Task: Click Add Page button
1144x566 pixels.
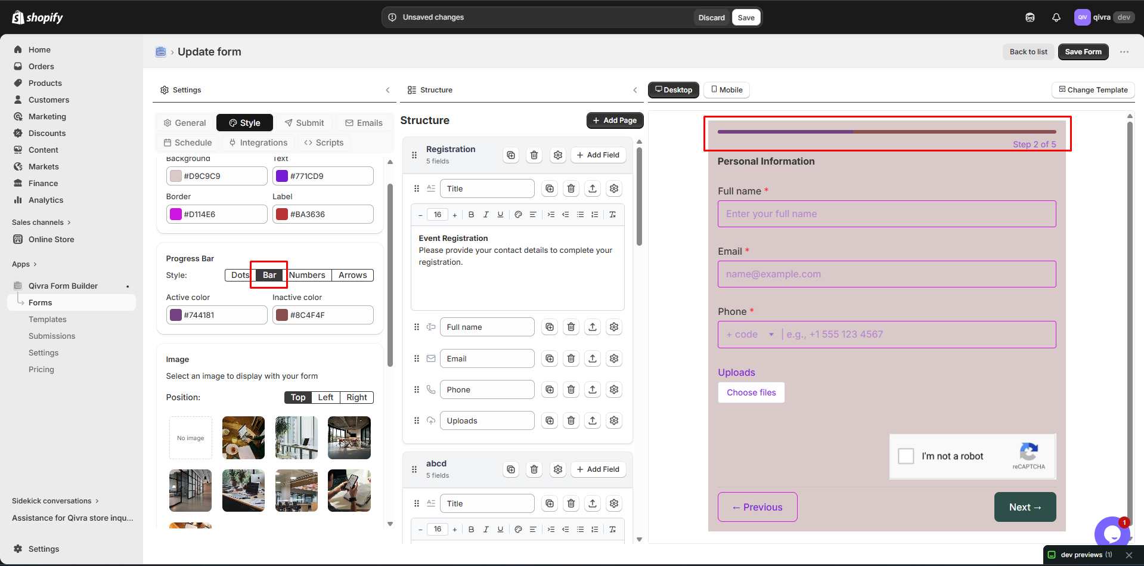Action: (615, 120)
